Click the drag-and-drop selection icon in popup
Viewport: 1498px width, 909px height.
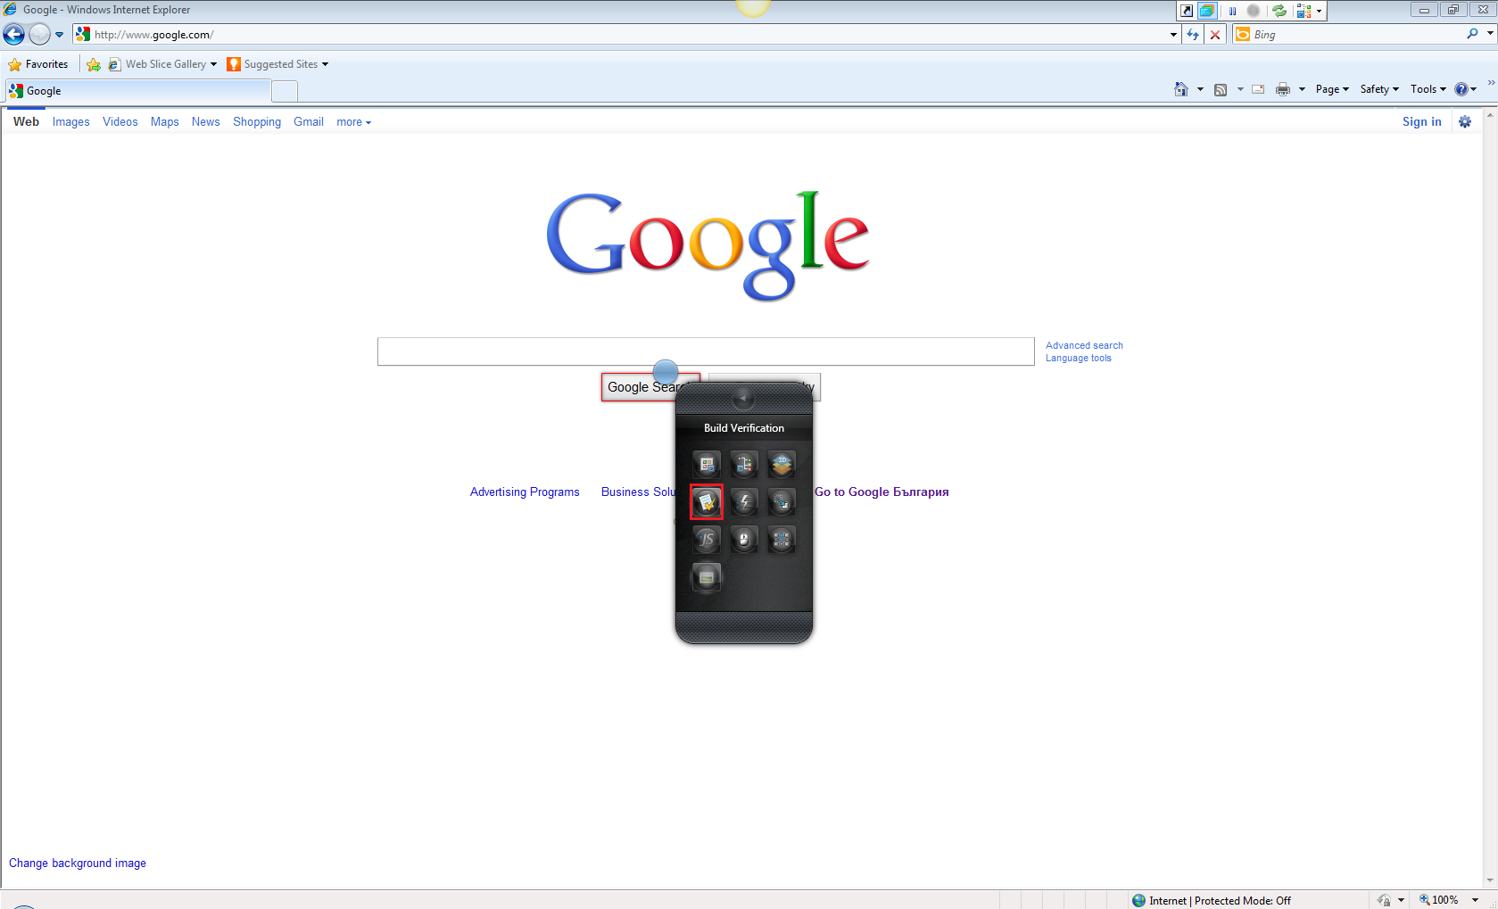pos(782,502)
